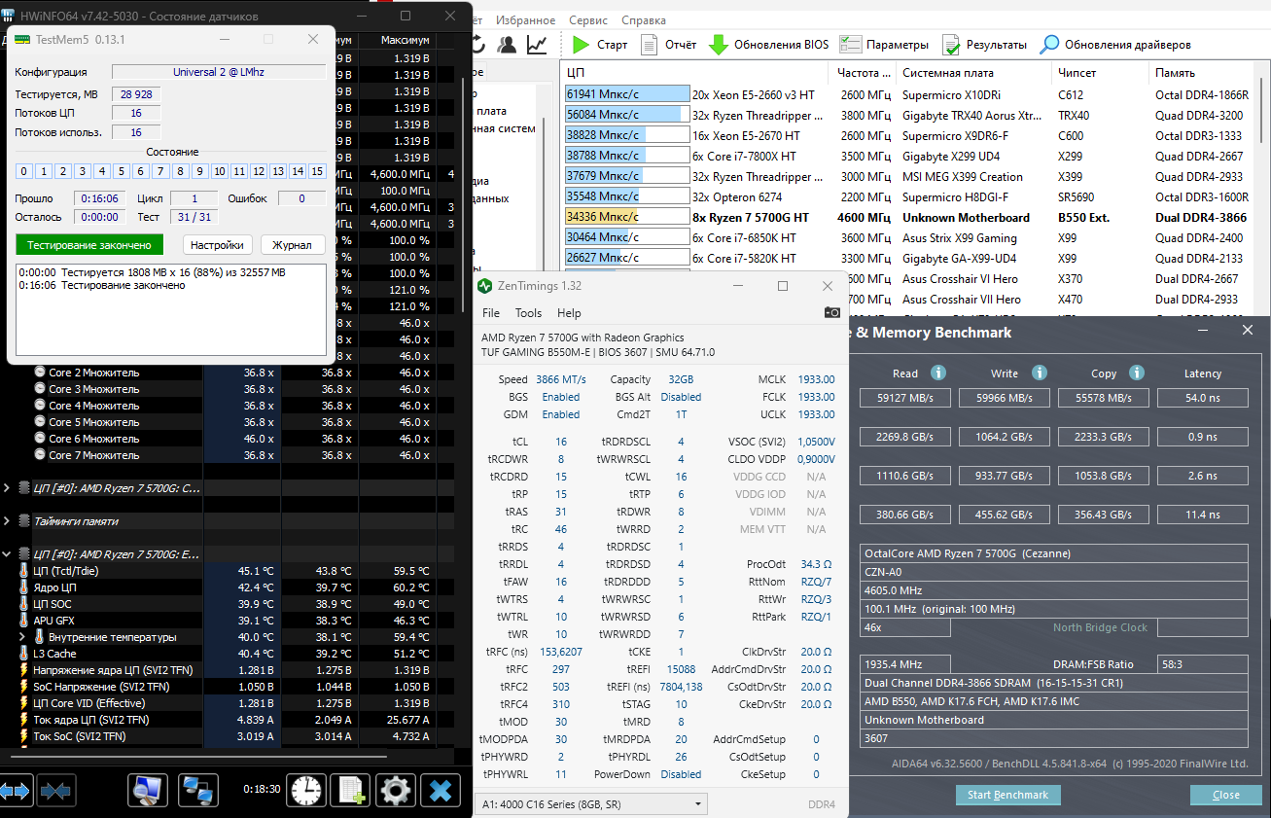Expand the Тайминги памяти sensor group

[x=8, y=521]
